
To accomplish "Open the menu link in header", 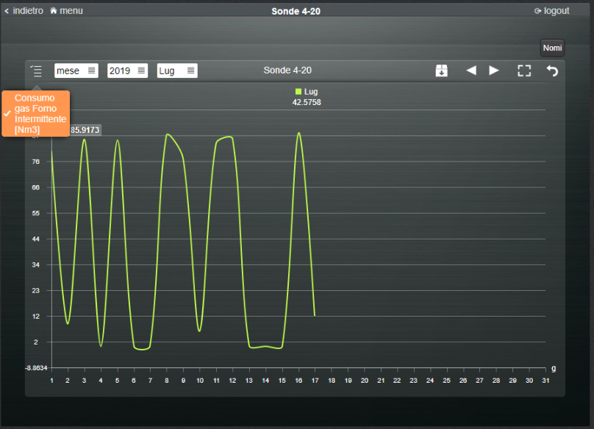I will (x=71, y=11).
